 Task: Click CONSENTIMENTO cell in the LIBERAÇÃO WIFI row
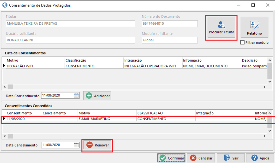point(94,66)
